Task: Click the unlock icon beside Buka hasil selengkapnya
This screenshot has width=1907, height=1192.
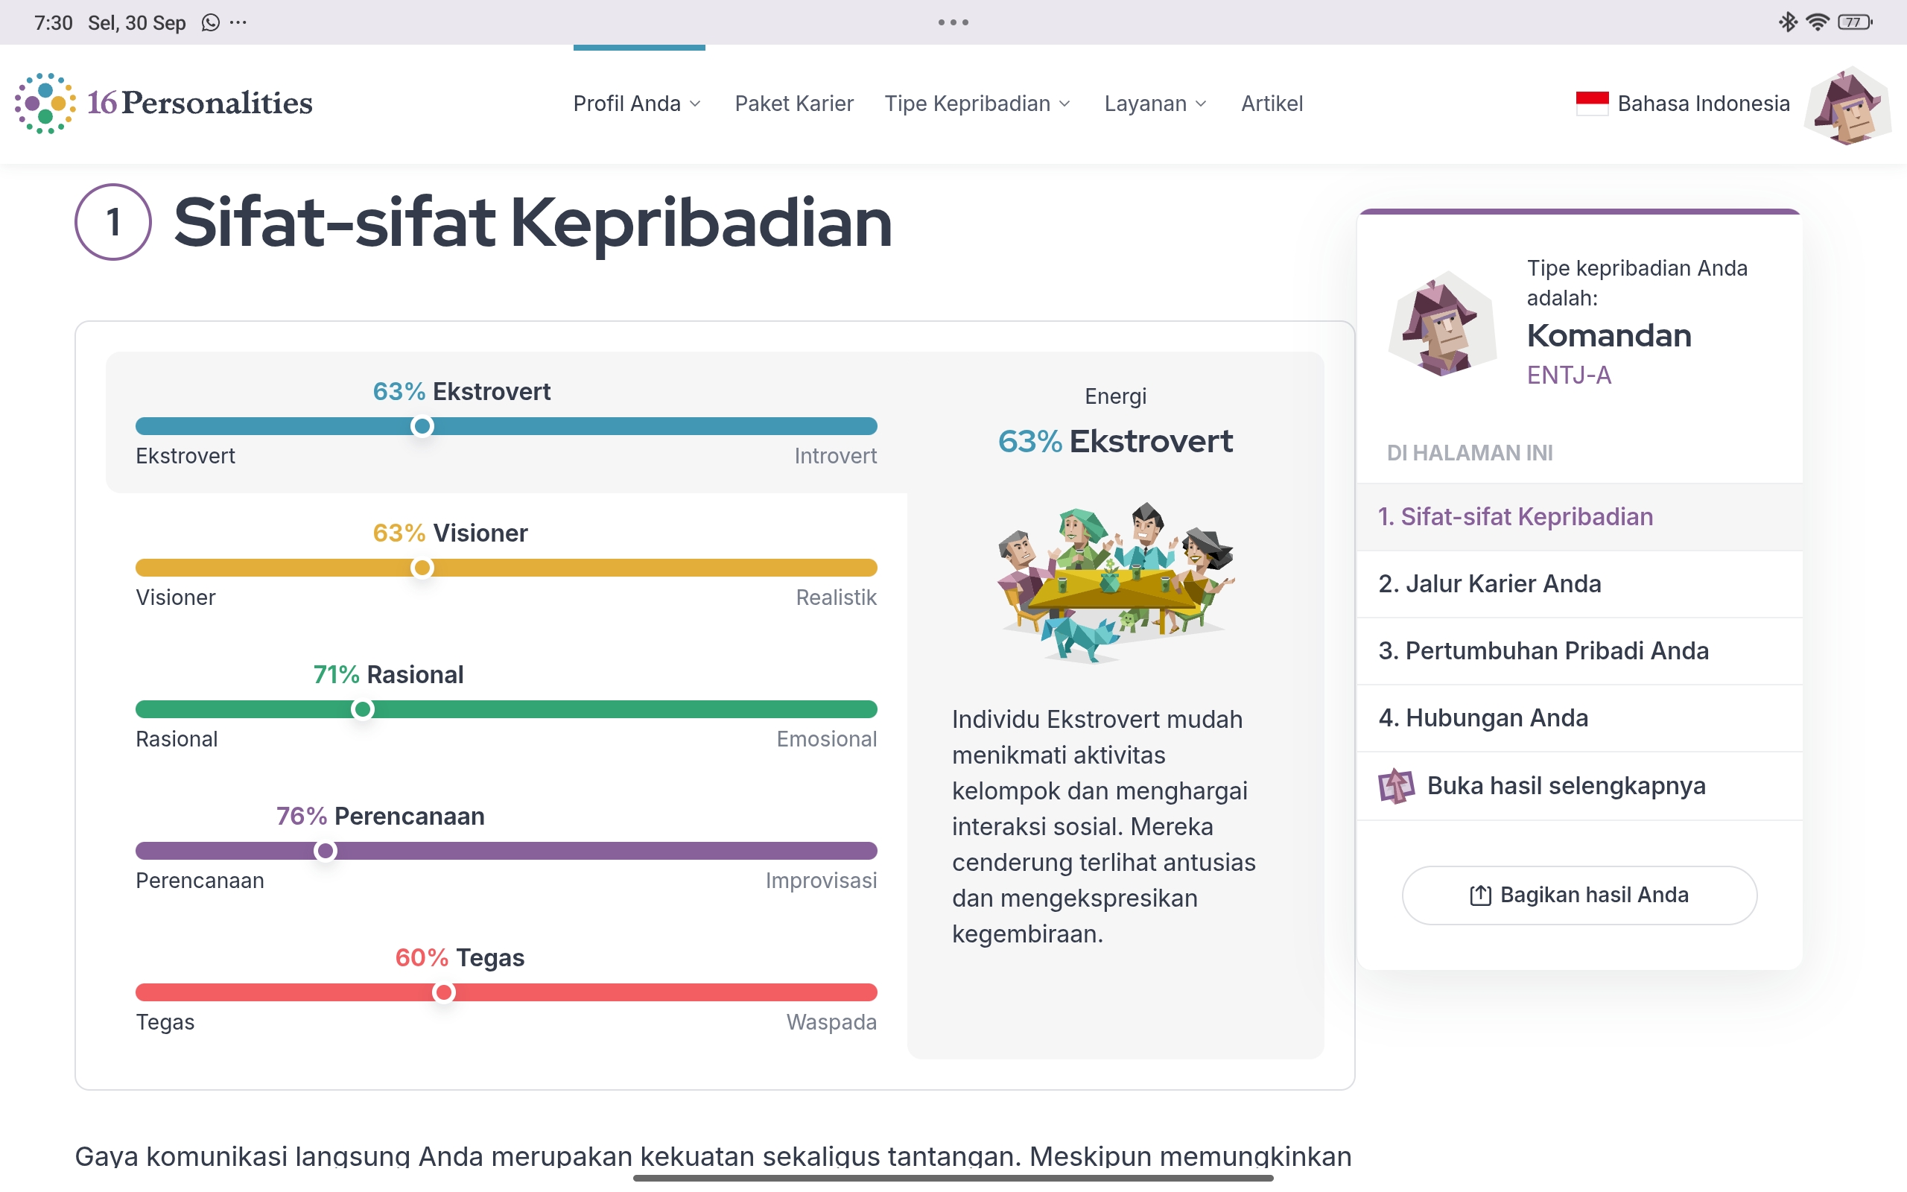Action: [1395, 785]
